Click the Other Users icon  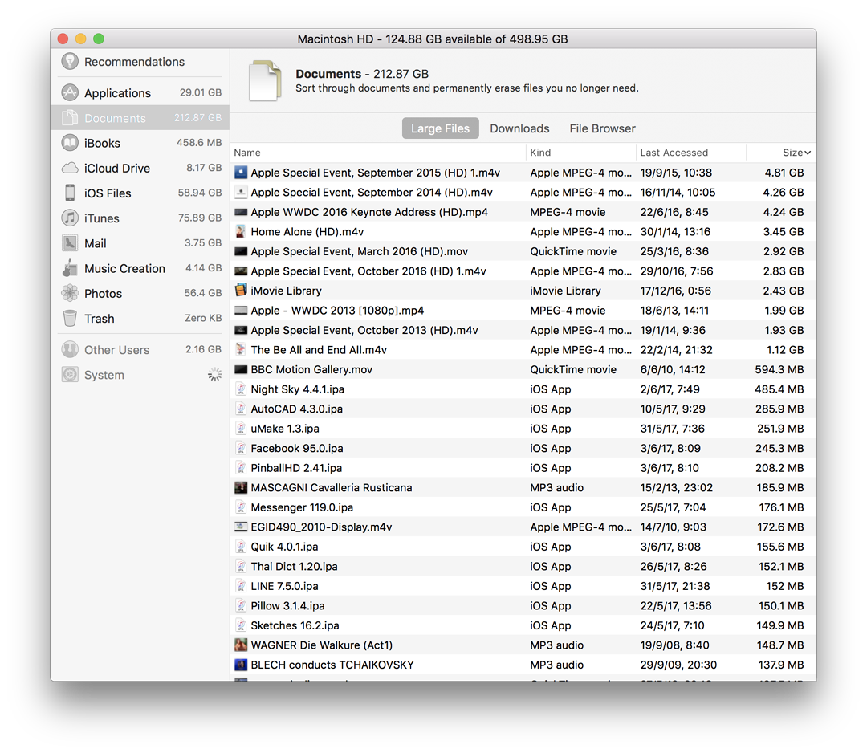click(70, 349)
